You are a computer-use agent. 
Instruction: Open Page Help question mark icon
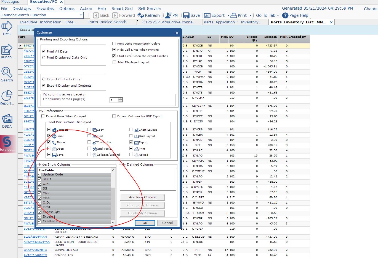285,15
